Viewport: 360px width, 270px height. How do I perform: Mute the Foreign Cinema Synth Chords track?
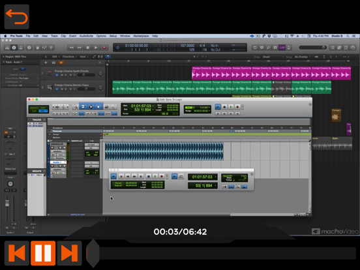pos(61,75)
